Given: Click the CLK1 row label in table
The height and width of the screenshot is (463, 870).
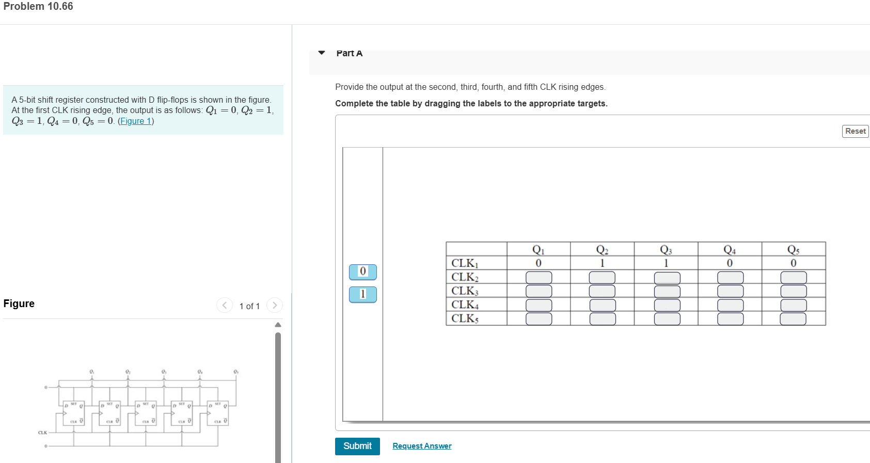Looking at the screenshot, I should [465, 263].
